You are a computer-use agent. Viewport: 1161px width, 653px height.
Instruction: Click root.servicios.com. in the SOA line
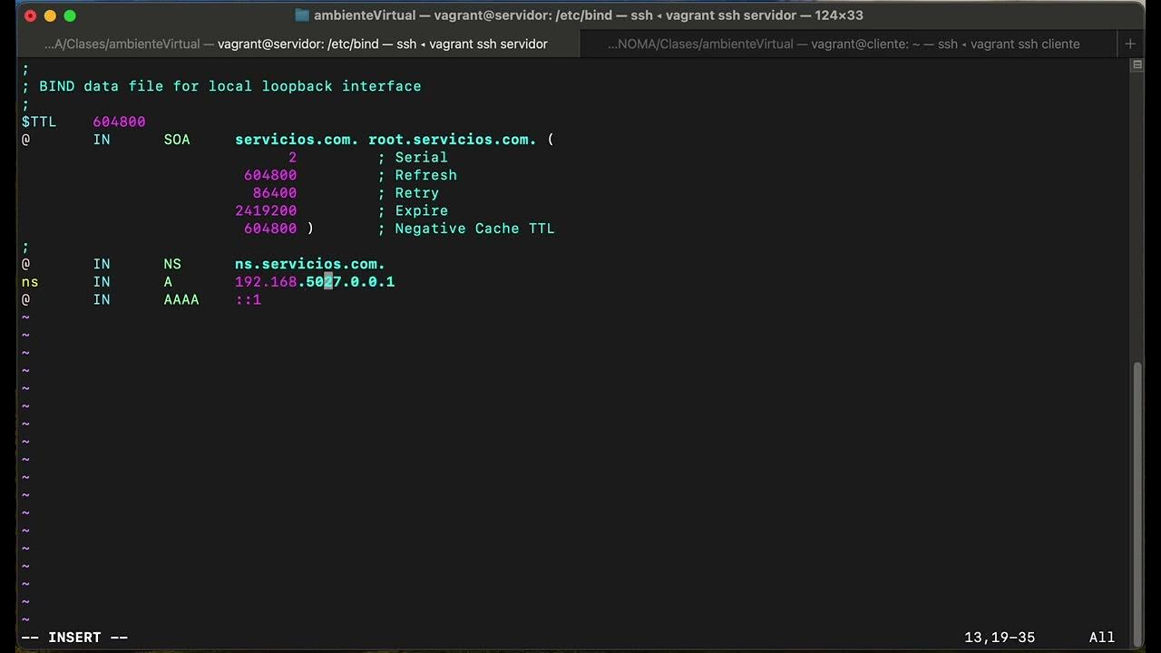coord(453,140)
